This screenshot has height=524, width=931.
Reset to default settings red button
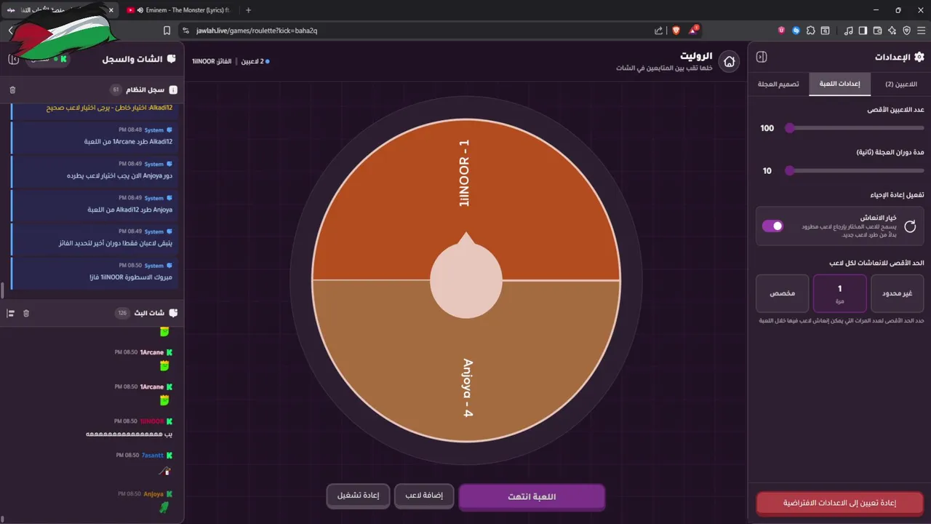pos(839,503)
